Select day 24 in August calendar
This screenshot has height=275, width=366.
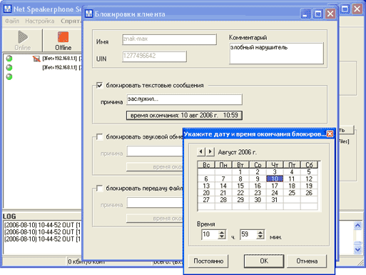[x=275, y=193]
